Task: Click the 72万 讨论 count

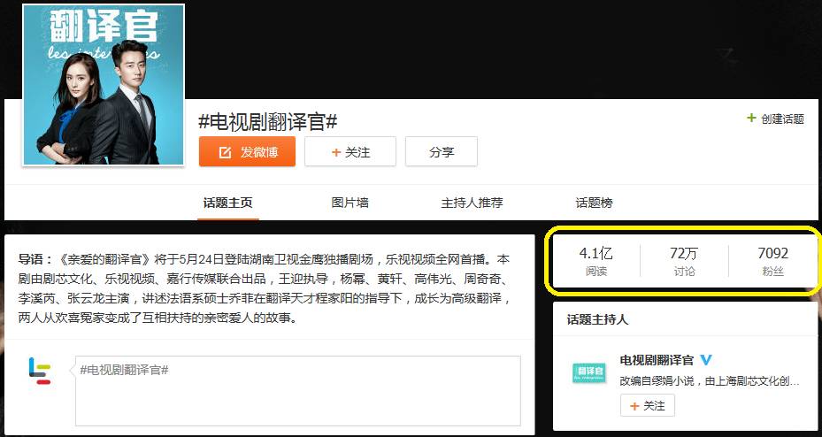Action: [x=684, y=261]
